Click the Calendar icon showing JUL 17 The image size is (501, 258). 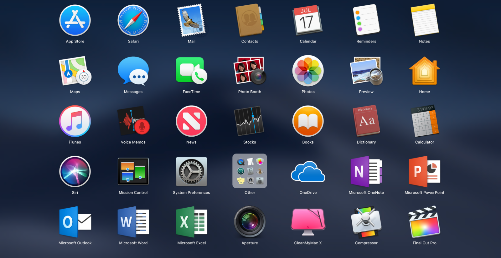(308, 20)
